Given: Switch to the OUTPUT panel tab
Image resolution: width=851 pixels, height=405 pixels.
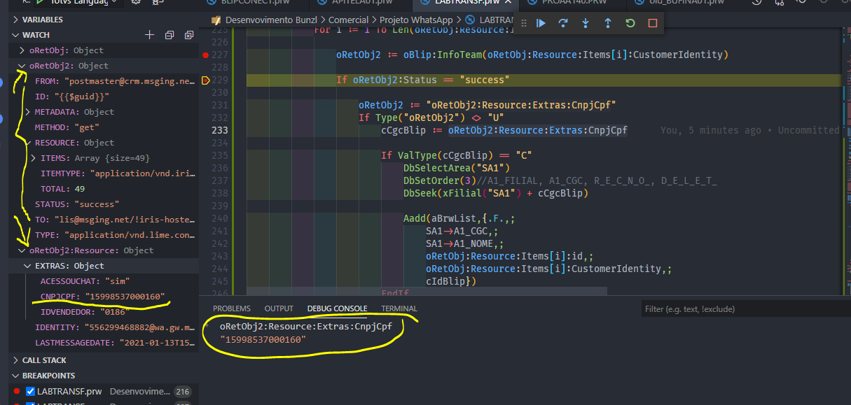Looking at the screenshot, I should (279, 308).
